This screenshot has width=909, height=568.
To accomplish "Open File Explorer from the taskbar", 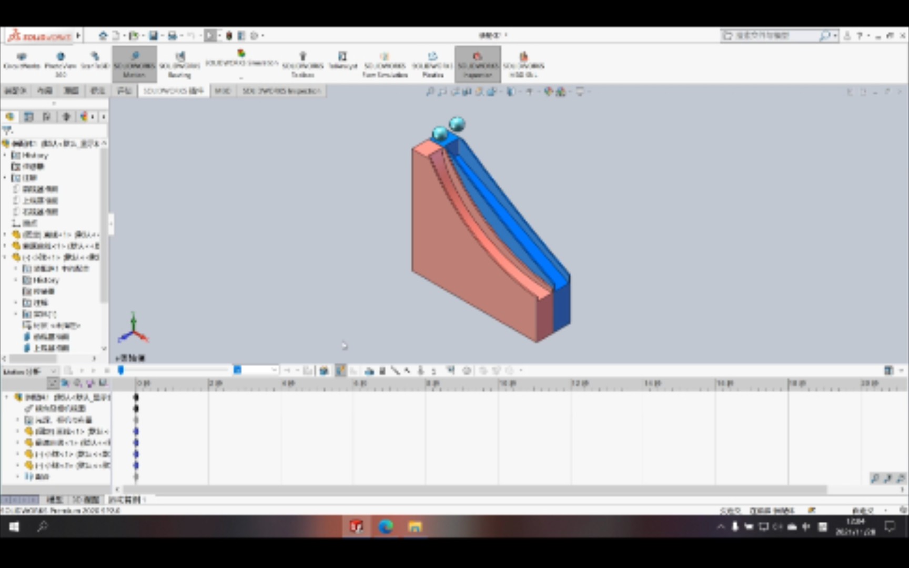I will point(415,526).
